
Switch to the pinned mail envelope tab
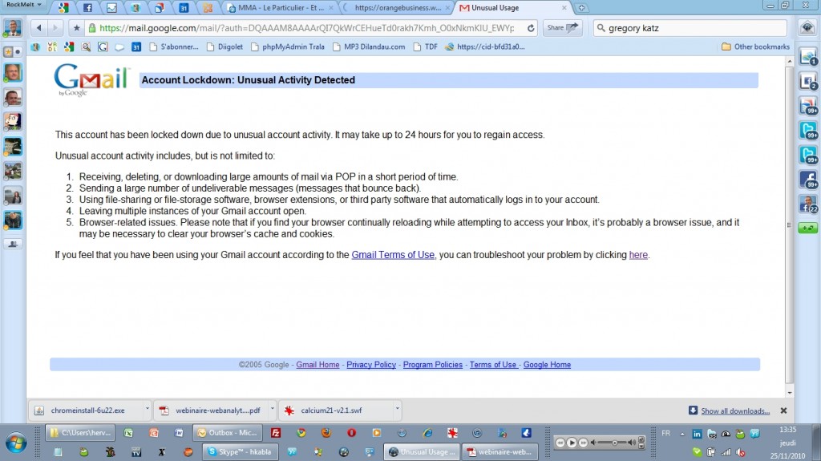coord(111,8)
